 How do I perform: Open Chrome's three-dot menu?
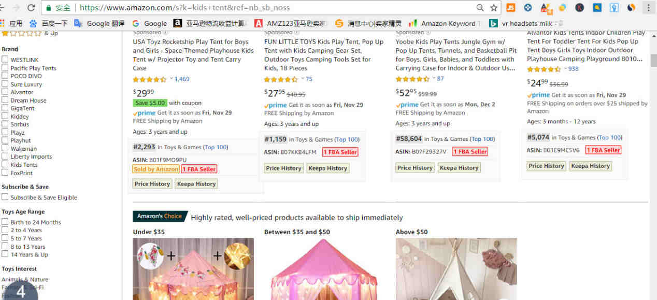point(648,8)
